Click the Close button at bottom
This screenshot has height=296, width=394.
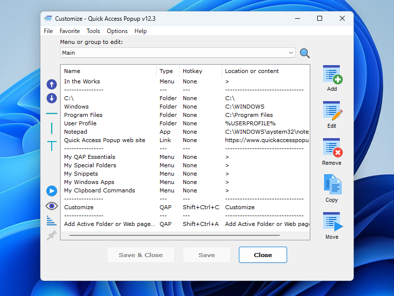pyautogui.click(x=263, y=255)
